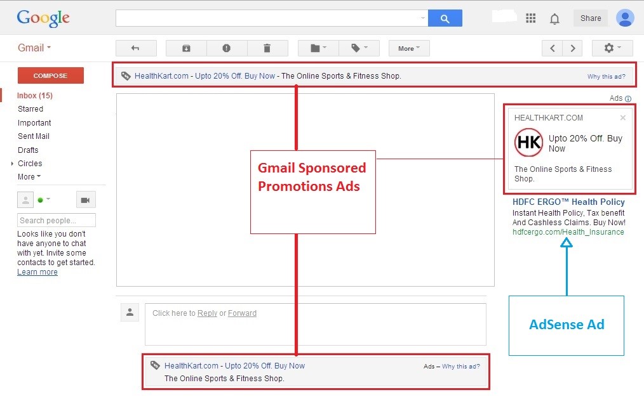The height and width of the screenshot is (404, 644).
Task: Open the Drafts folder
Action: (x=28, y=150)
